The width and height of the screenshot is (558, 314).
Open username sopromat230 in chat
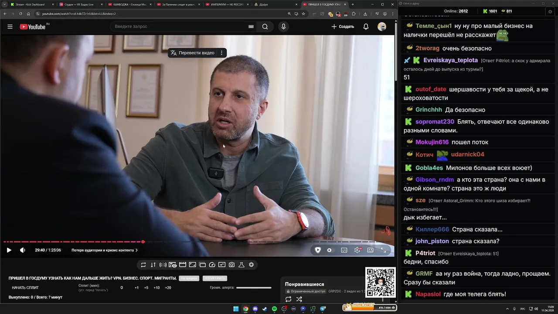coord(435,122)
